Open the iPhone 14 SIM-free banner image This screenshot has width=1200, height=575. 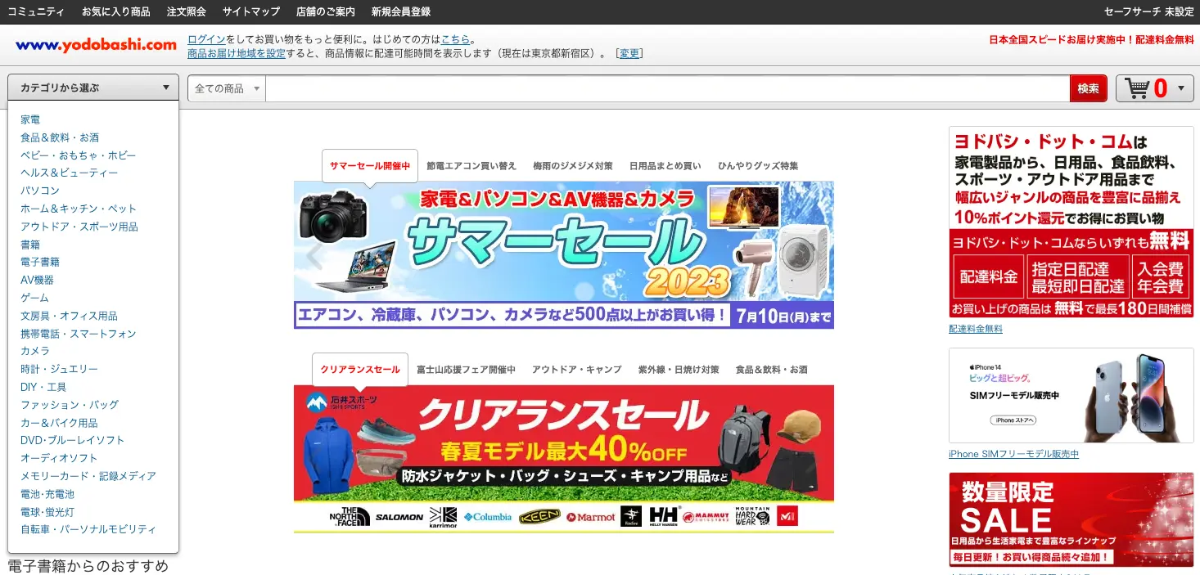[x=1071, y=396]
